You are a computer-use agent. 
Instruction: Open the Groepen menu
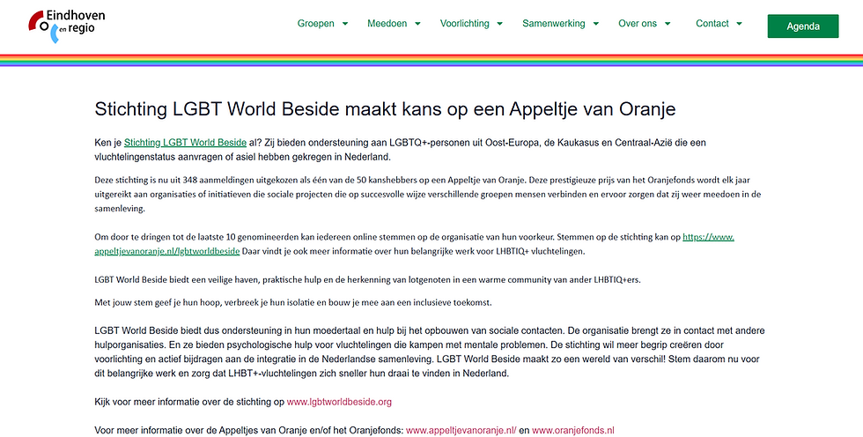click(x=316, y=24)
